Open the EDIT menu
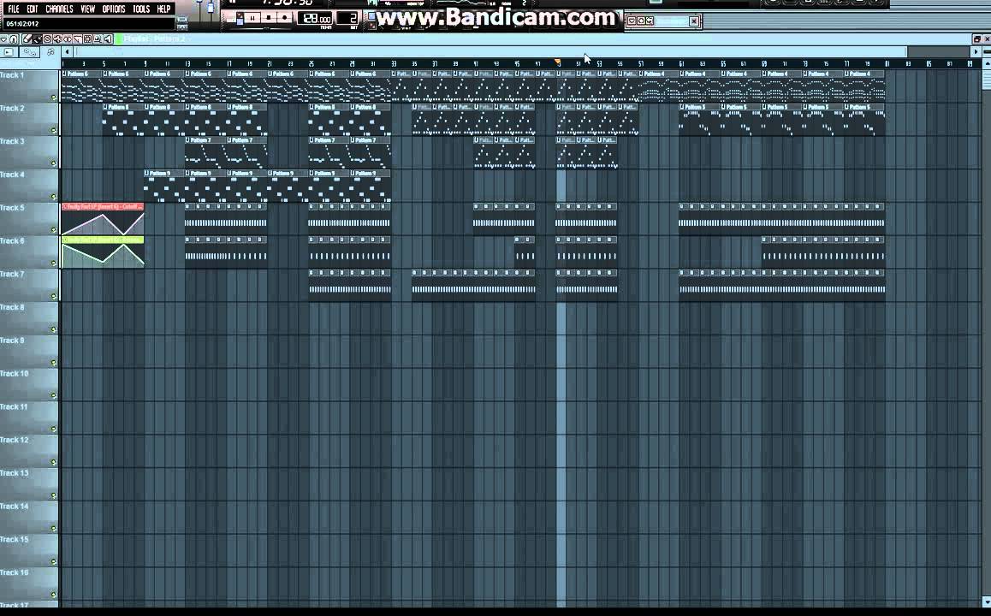The image size is (991, 616). pos(33,9)
